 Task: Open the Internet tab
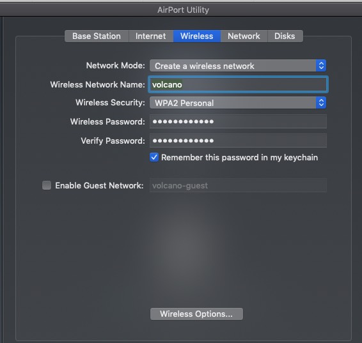click(151, 36)
